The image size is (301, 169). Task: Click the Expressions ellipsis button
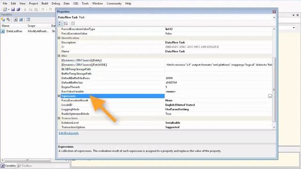click(270, 96)
